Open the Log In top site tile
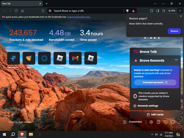Screen dimensions: 184x138 tap(45, 58)
